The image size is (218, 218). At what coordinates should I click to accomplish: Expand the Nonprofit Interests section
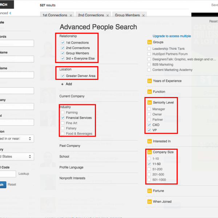(x=72, y=178)
